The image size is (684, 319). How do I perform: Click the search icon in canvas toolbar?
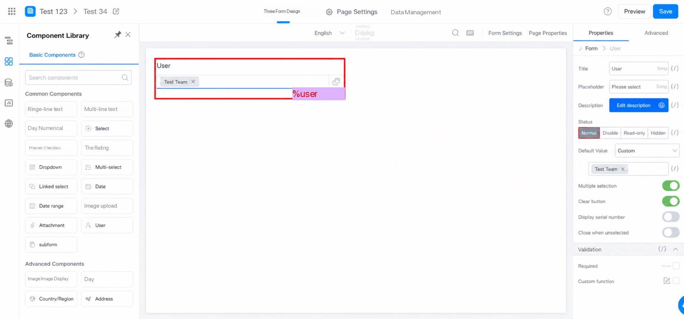(x=455, y=33)
